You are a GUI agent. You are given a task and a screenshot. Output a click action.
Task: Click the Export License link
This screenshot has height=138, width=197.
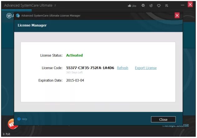(146, 68)
